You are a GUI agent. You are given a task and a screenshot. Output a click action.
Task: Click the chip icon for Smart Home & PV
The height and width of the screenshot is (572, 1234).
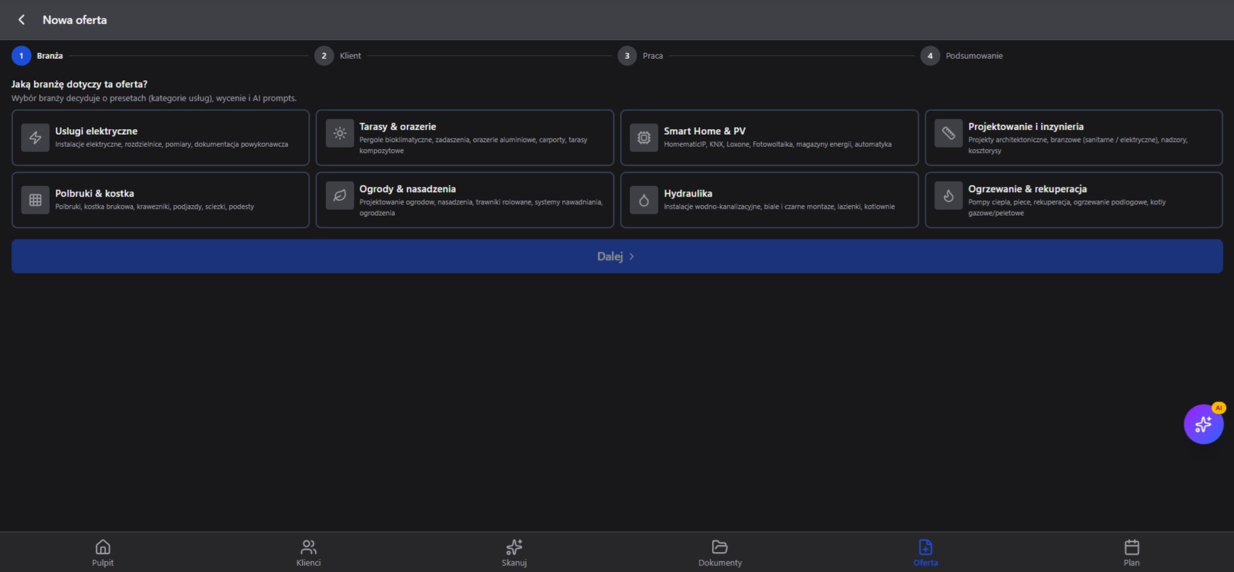coord(644,138)
